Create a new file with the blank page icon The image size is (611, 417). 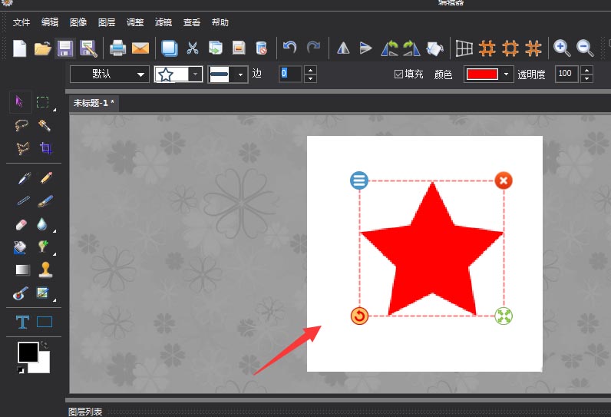tap(19, 48)
